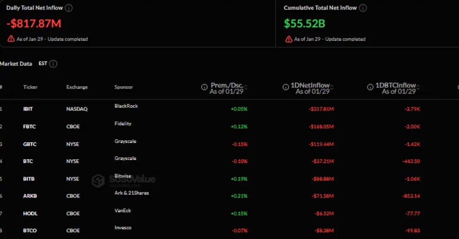Viewport: 459px width, 239px height.
Task: Sort table by 1DBTCInflow column arrows
Action: (x=418, y=87)
